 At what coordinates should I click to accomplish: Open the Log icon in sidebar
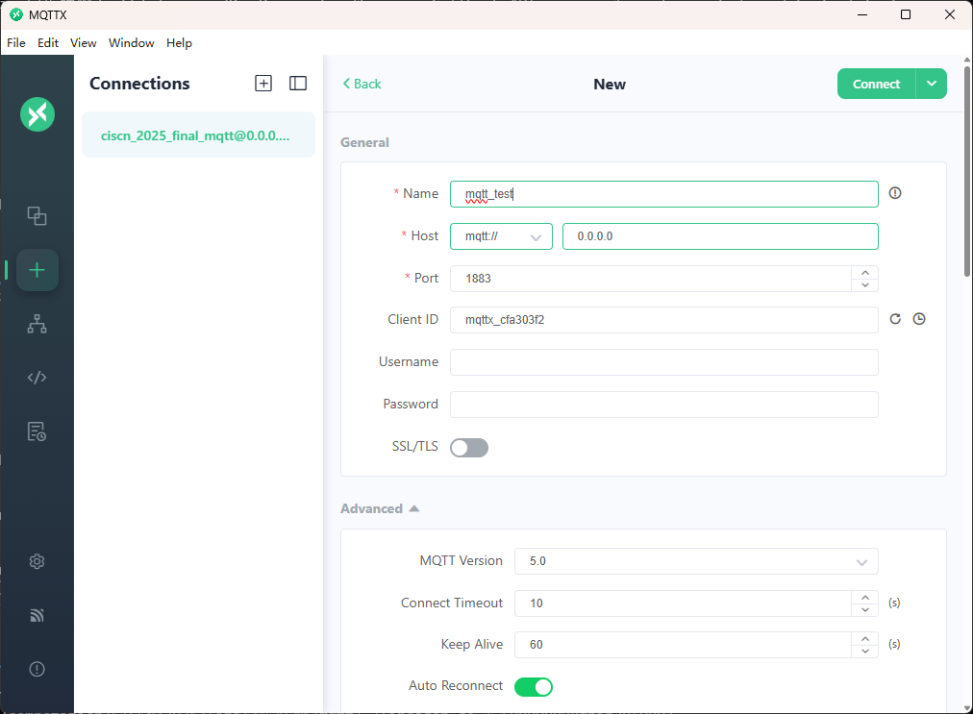(x=37, y=431)
